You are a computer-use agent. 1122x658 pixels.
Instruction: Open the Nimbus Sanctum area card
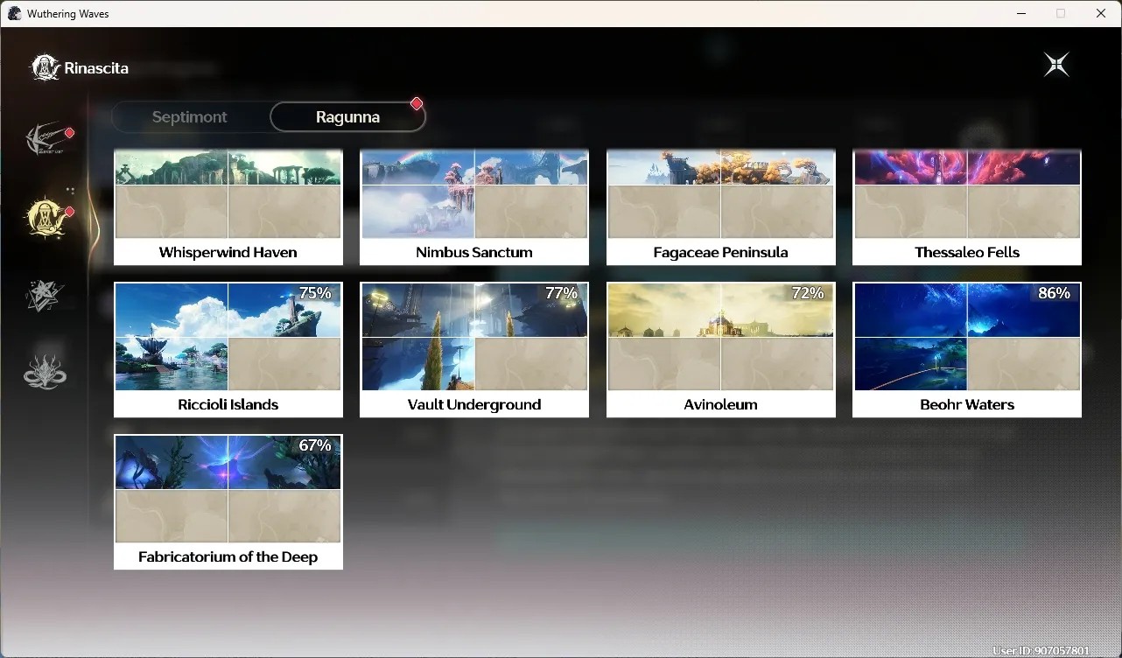pyautogui.click(x=474, y=207)
